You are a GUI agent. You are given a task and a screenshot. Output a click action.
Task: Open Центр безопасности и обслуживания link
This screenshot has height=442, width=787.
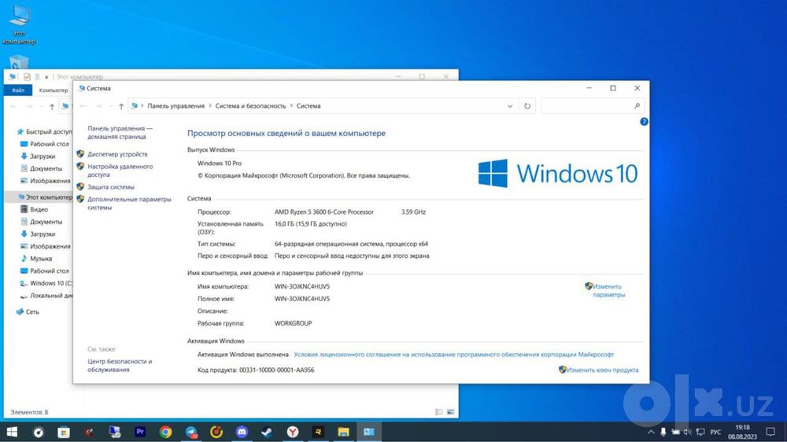click(x=120, y=365)
